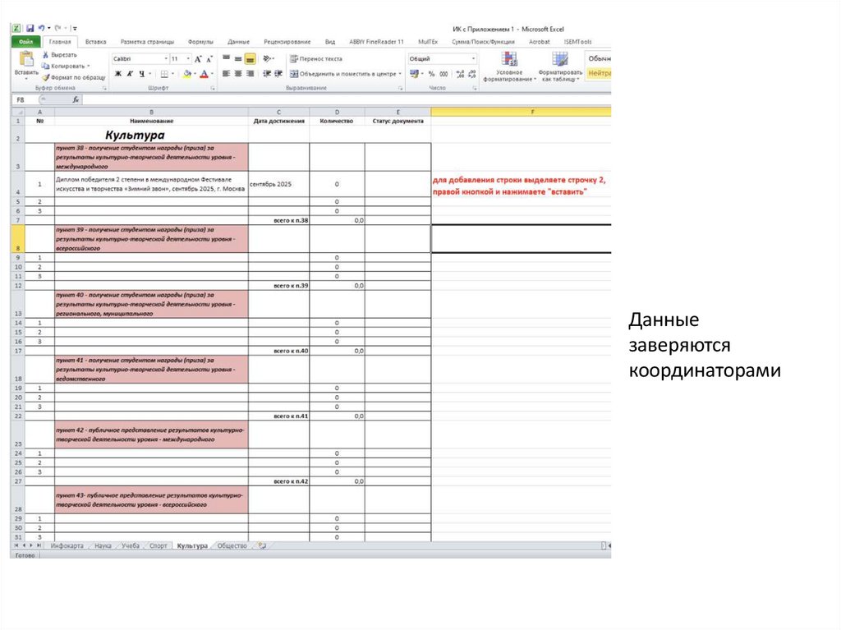Open the Инфокарта sheet tab
Image resolution: width=841 pixels, height=630 pixels.
pyautogui.click(x=67, y=545)
